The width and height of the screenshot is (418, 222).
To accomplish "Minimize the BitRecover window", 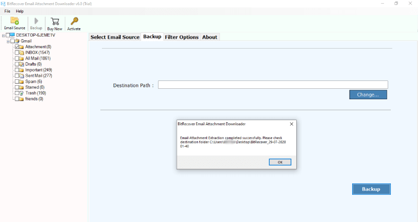I will pyautogui.click(x=382, y=4).
